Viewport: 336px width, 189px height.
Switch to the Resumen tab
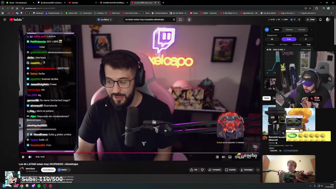click(x=289, y=30)
